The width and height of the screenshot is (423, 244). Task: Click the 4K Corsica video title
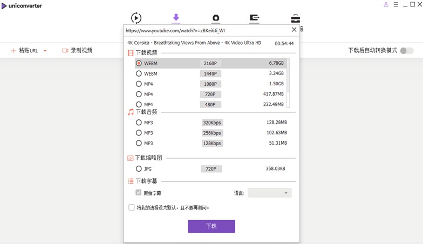[194, 43]
